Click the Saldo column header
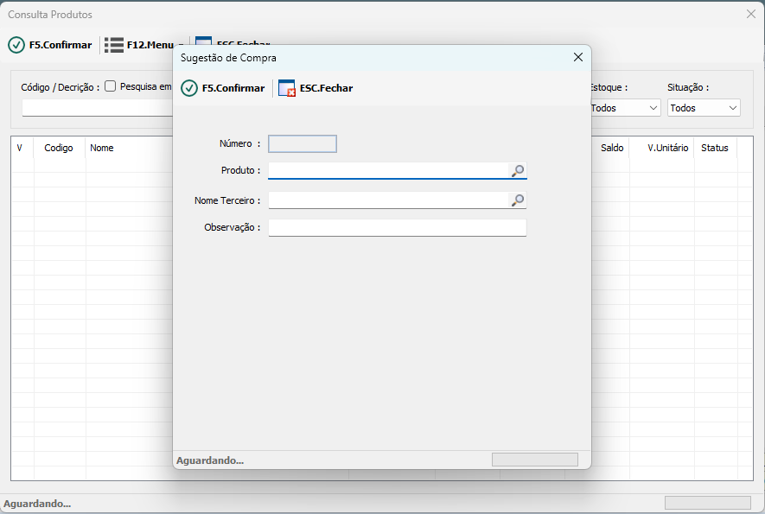 (612, 148)
